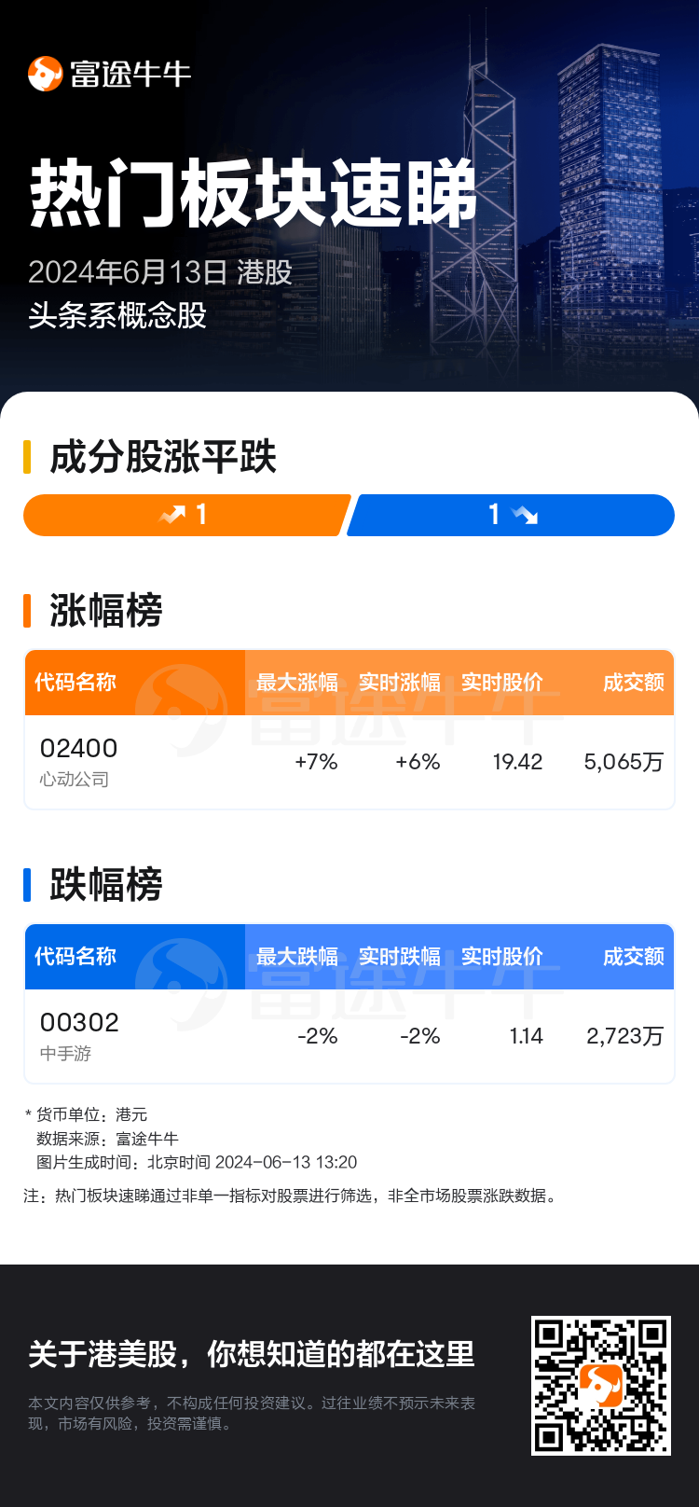Click the 成分股涨平跌 section heading
699x1507 pixels.
point(163,458)
